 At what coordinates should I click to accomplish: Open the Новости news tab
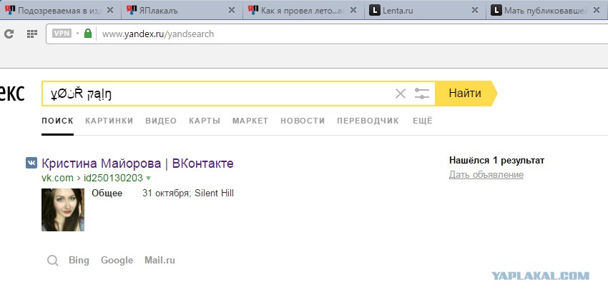pyautogui.click(x=303, y=121)
